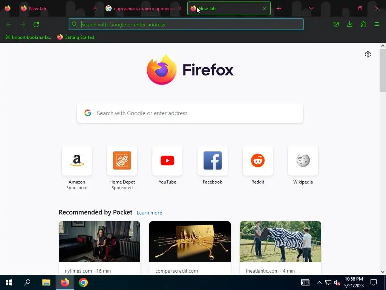
Task: Open network status tray icon
Action: click(x=328, y=282)
